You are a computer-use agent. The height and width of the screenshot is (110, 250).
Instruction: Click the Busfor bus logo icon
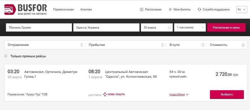10,9
